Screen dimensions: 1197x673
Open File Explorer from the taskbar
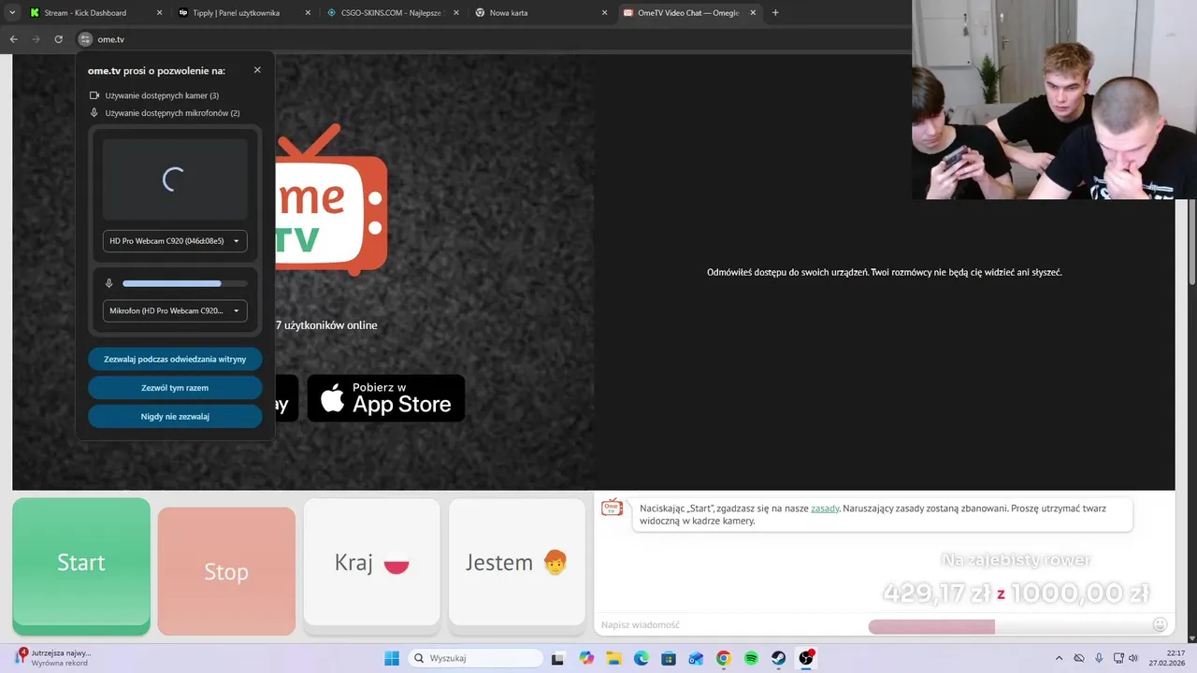pos(613,658)
